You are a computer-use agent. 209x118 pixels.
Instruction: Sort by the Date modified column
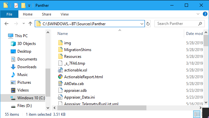[194, 34]
